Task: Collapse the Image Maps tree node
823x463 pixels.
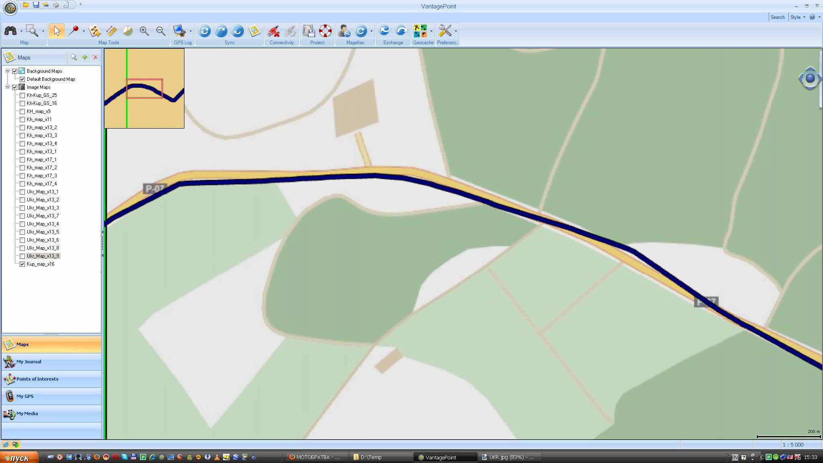Action: tap(7, 87)
